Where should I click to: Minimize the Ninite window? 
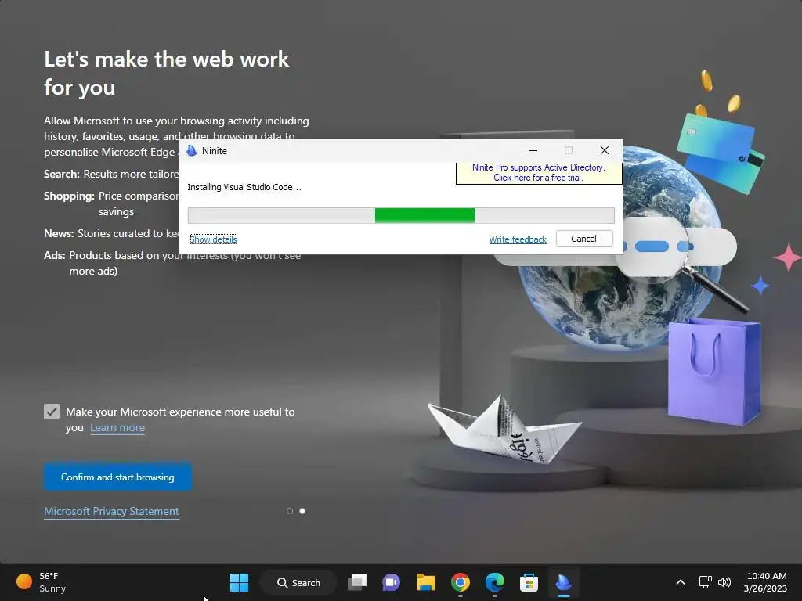tap(533, 150)
